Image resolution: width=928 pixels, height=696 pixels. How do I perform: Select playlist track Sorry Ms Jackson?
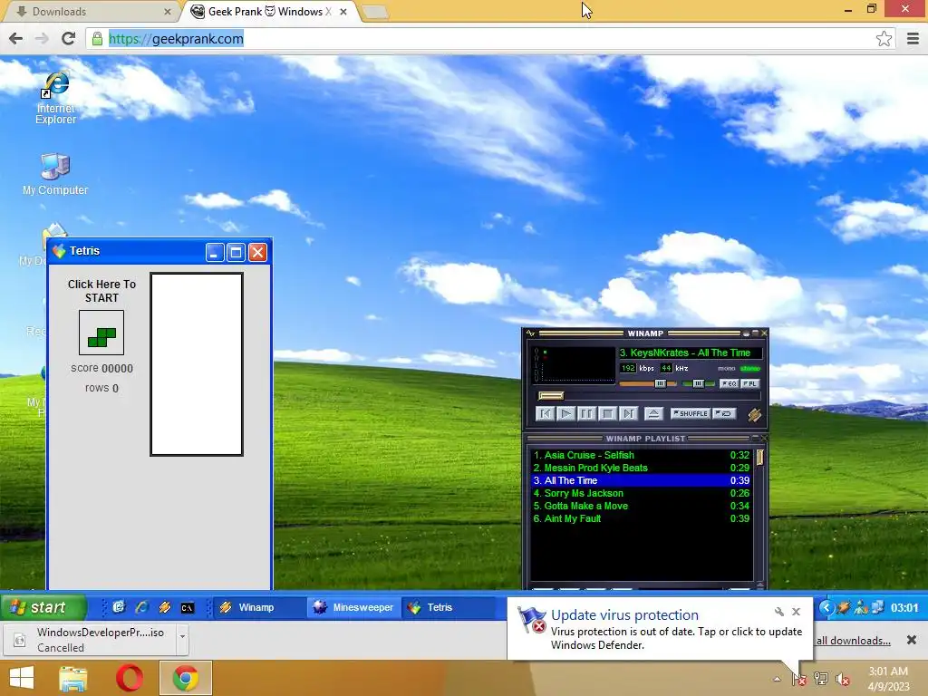click(641, 493)
